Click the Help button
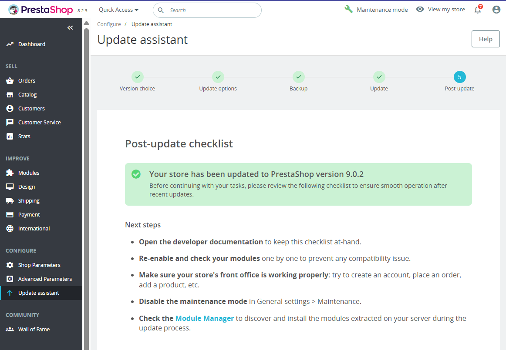506x350 pixels. click(486, 39)
